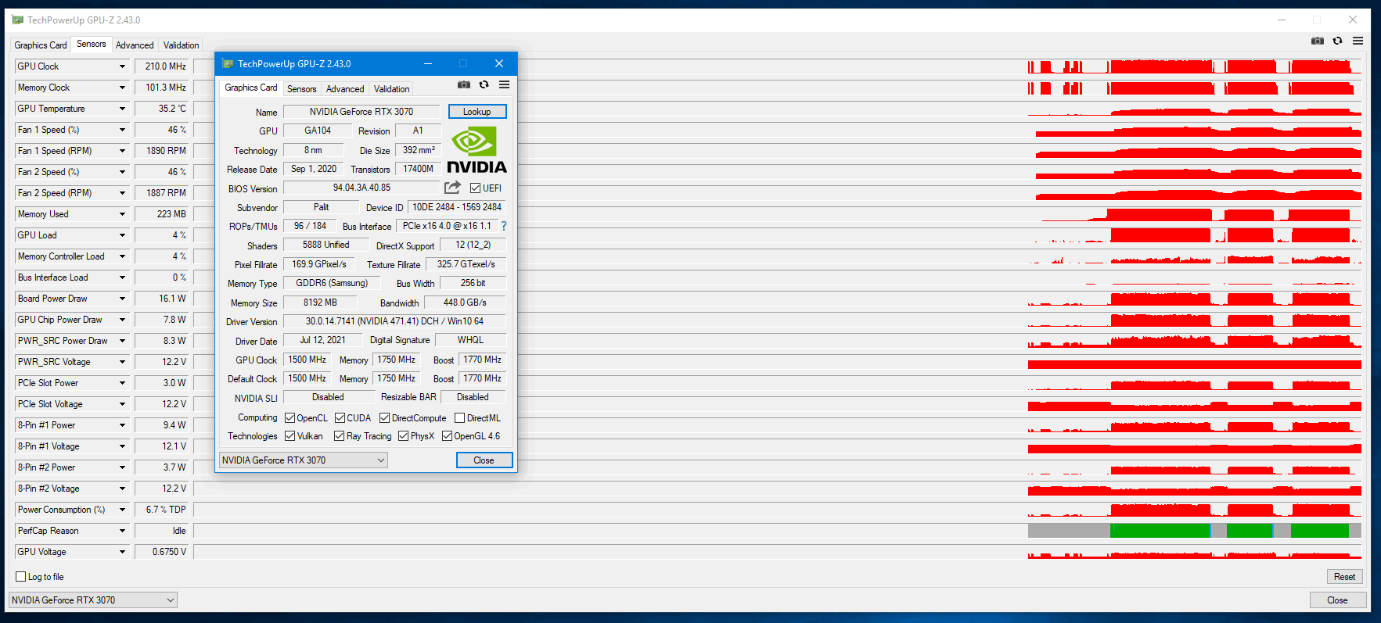Image resolution: width=1381 pixels, height=623 pixels.
Task: Open Validation tab in main window
Action: pyautogui.click(x=182, y=45)
